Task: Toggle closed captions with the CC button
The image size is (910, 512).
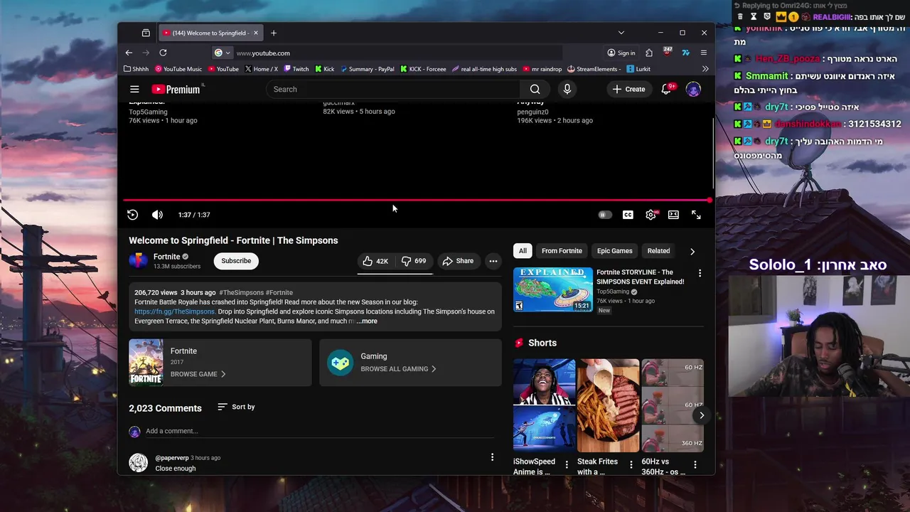Action: pyautogui.click(x=628, y=215)
